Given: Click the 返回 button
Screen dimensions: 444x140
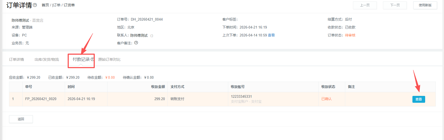Looking at the screenshot, I should (21, 119).
